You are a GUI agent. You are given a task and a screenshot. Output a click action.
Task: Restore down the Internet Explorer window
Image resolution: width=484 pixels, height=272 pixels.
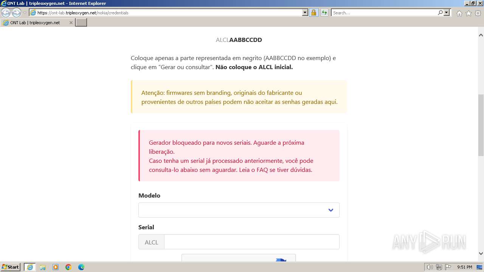473,3
